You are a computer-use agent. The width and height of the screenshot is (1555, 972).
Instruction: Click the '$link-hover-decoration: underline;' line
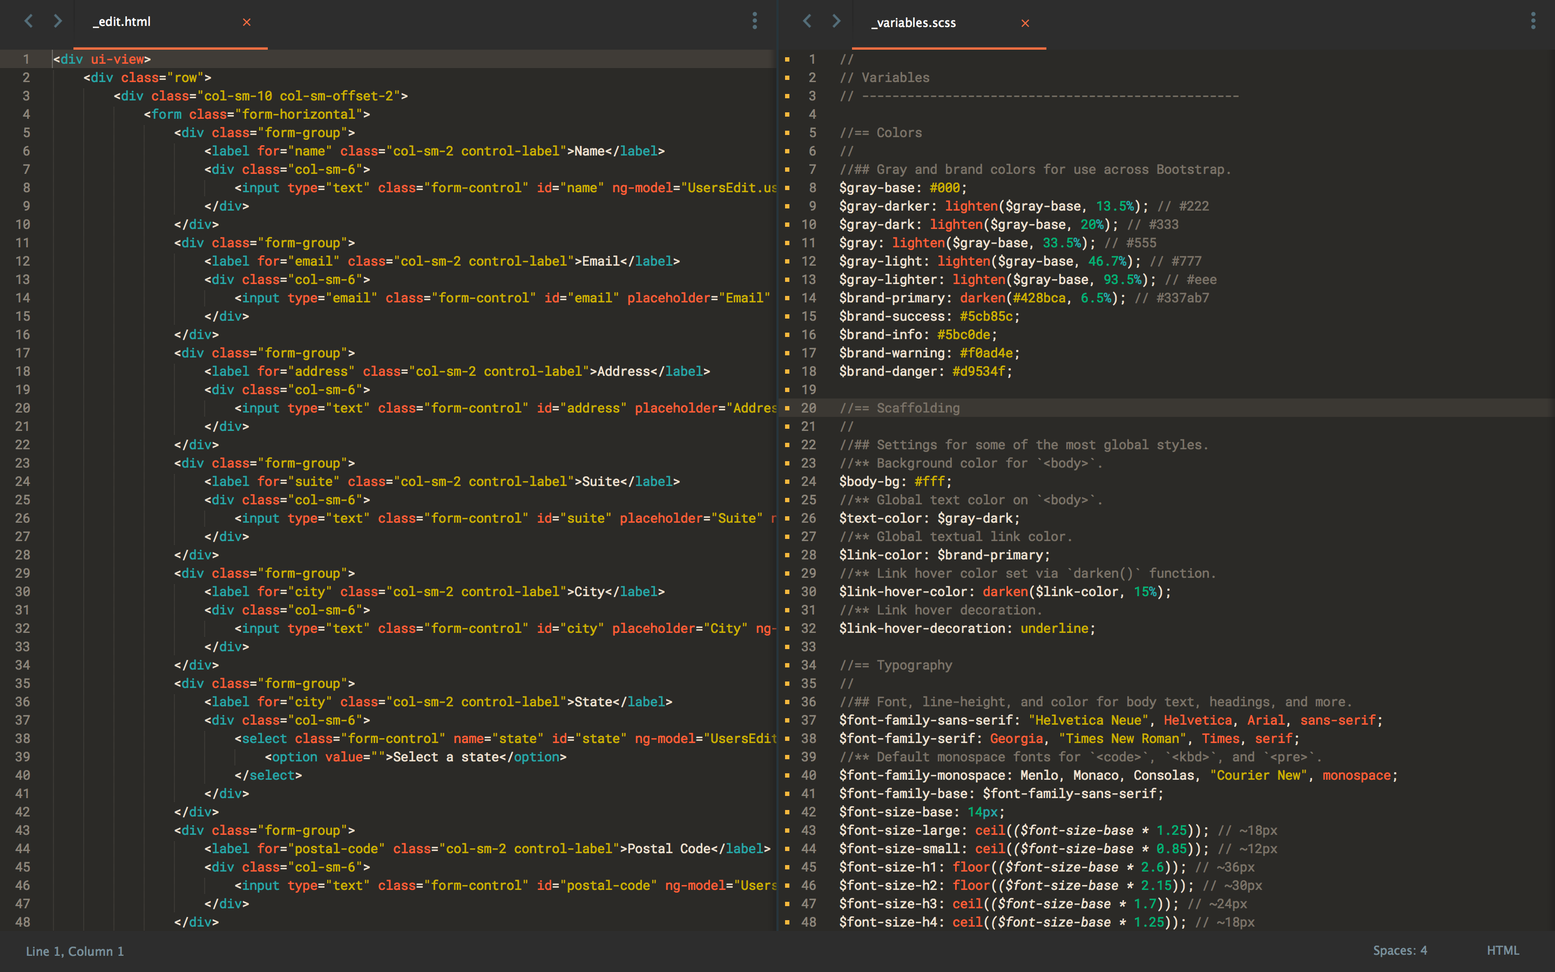(x=967, y=629)
